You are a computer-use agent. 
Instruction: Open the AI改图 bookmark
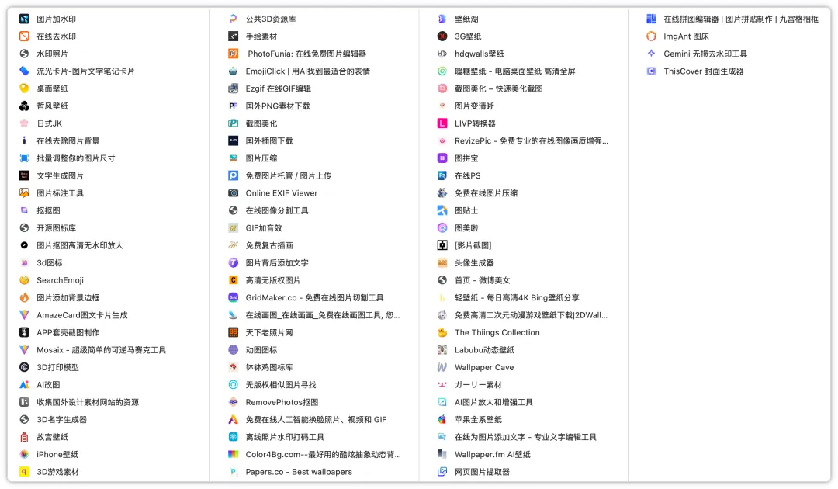pyautogui.click(x=48, y=385)
